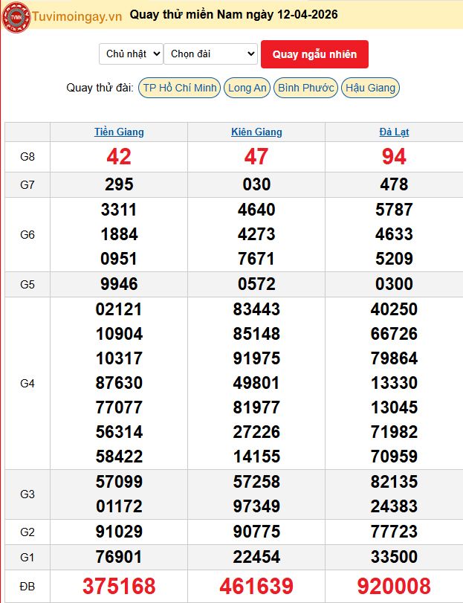Choose the Long An station pill
463x603 pixels.
(x=247, y=88)
